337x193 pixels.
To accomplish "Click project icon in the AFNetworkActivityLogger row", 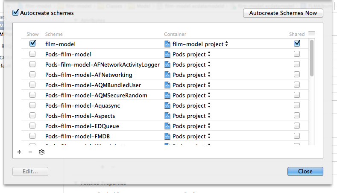I will [x=167, y=64].
